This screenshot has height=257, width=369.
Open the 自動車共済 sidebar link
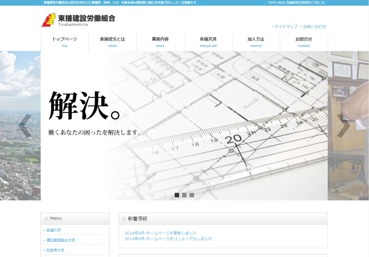point(55,250)
